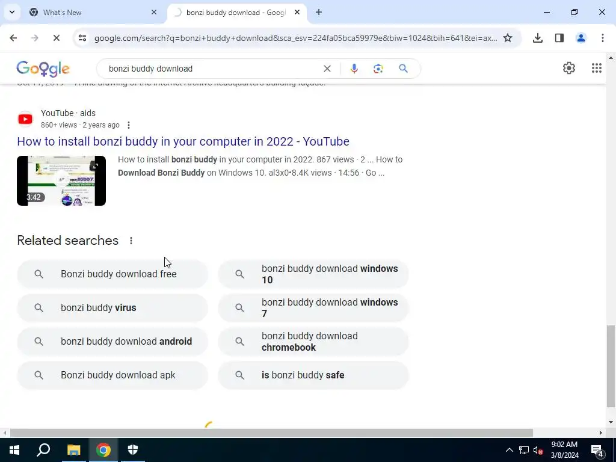The width and height of the screenshot is (616, 462).
Task: Clear the search box with X
Action: (327, 69)
